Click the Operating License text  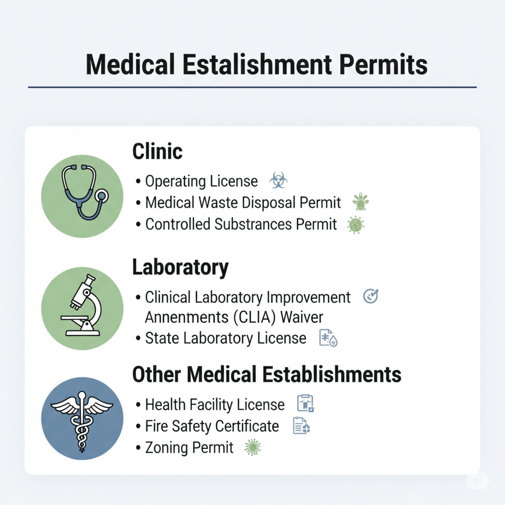[x=201, y=181]
